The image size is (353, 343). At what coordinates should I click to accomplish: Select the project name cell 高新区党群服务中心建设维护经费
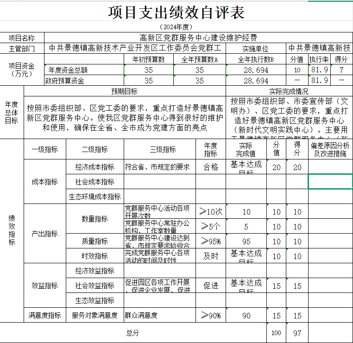click(198, 38)
